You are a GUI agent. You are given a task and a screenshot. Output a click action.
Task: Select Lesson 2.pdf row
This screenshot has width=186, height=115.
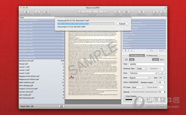point(42,70)
